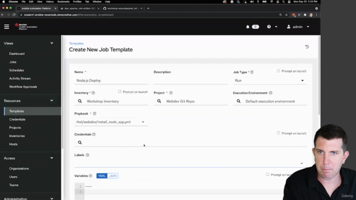Open the Job Type dropdown
Image resolution: width=356 pixels, height=200 pixels.
click(x=270, y=81)
